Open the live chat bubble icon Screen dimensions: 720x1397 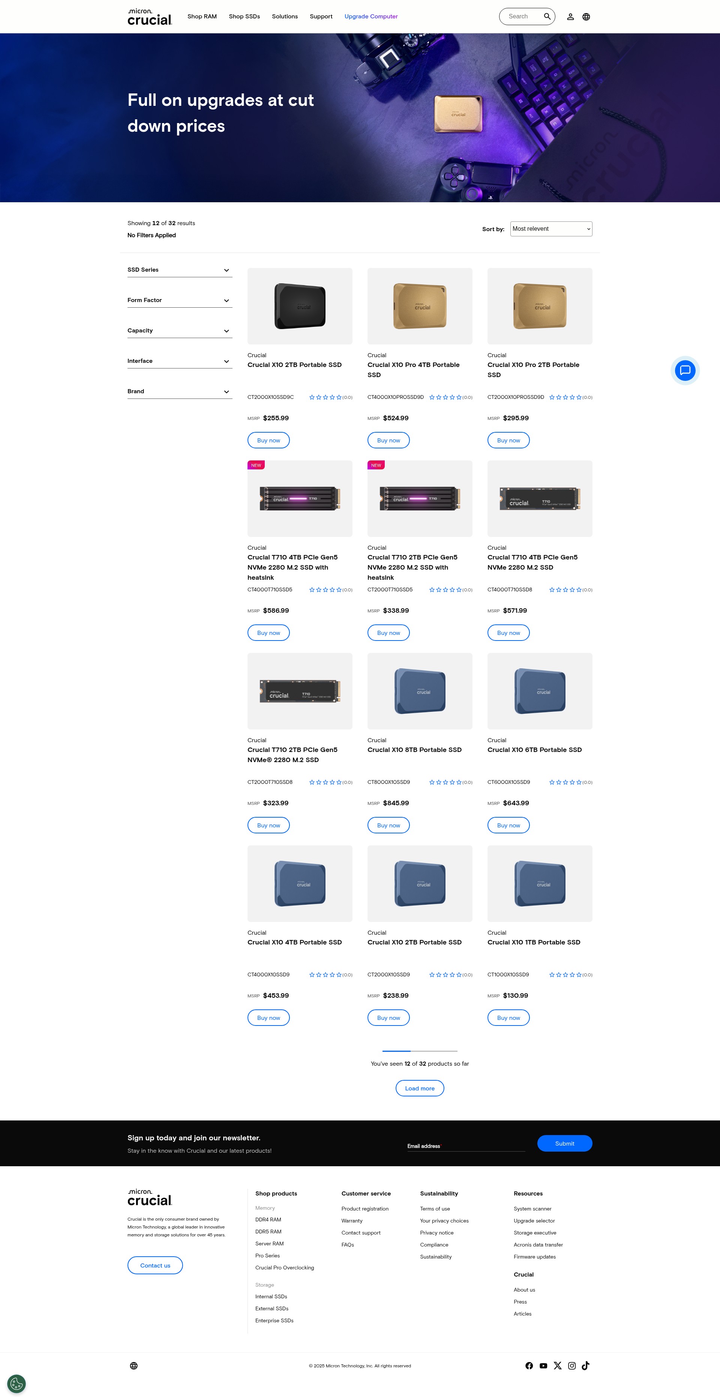[x=685, y=370]
